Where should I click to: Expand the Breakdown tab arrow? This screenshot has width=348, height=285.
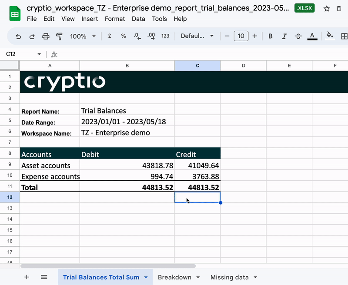tap(198, 277)
